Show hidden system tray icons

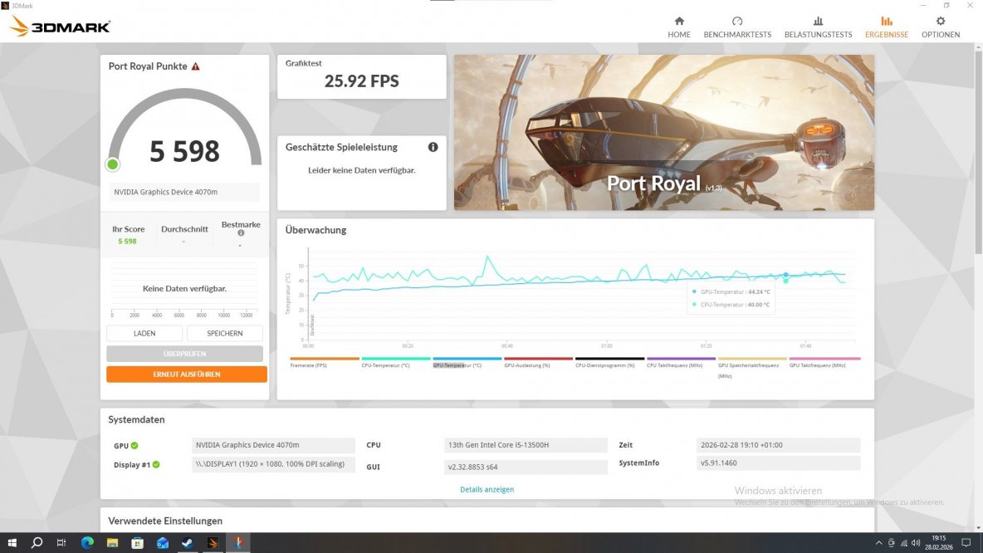[878, 543]
